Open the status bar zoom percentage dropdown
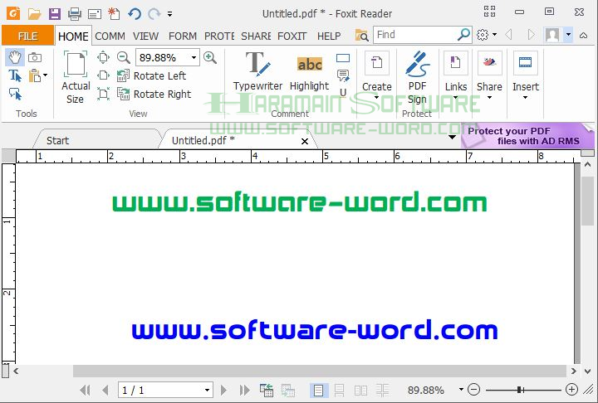598x403 pixels. pyautogui.click(x=461, y=389)
